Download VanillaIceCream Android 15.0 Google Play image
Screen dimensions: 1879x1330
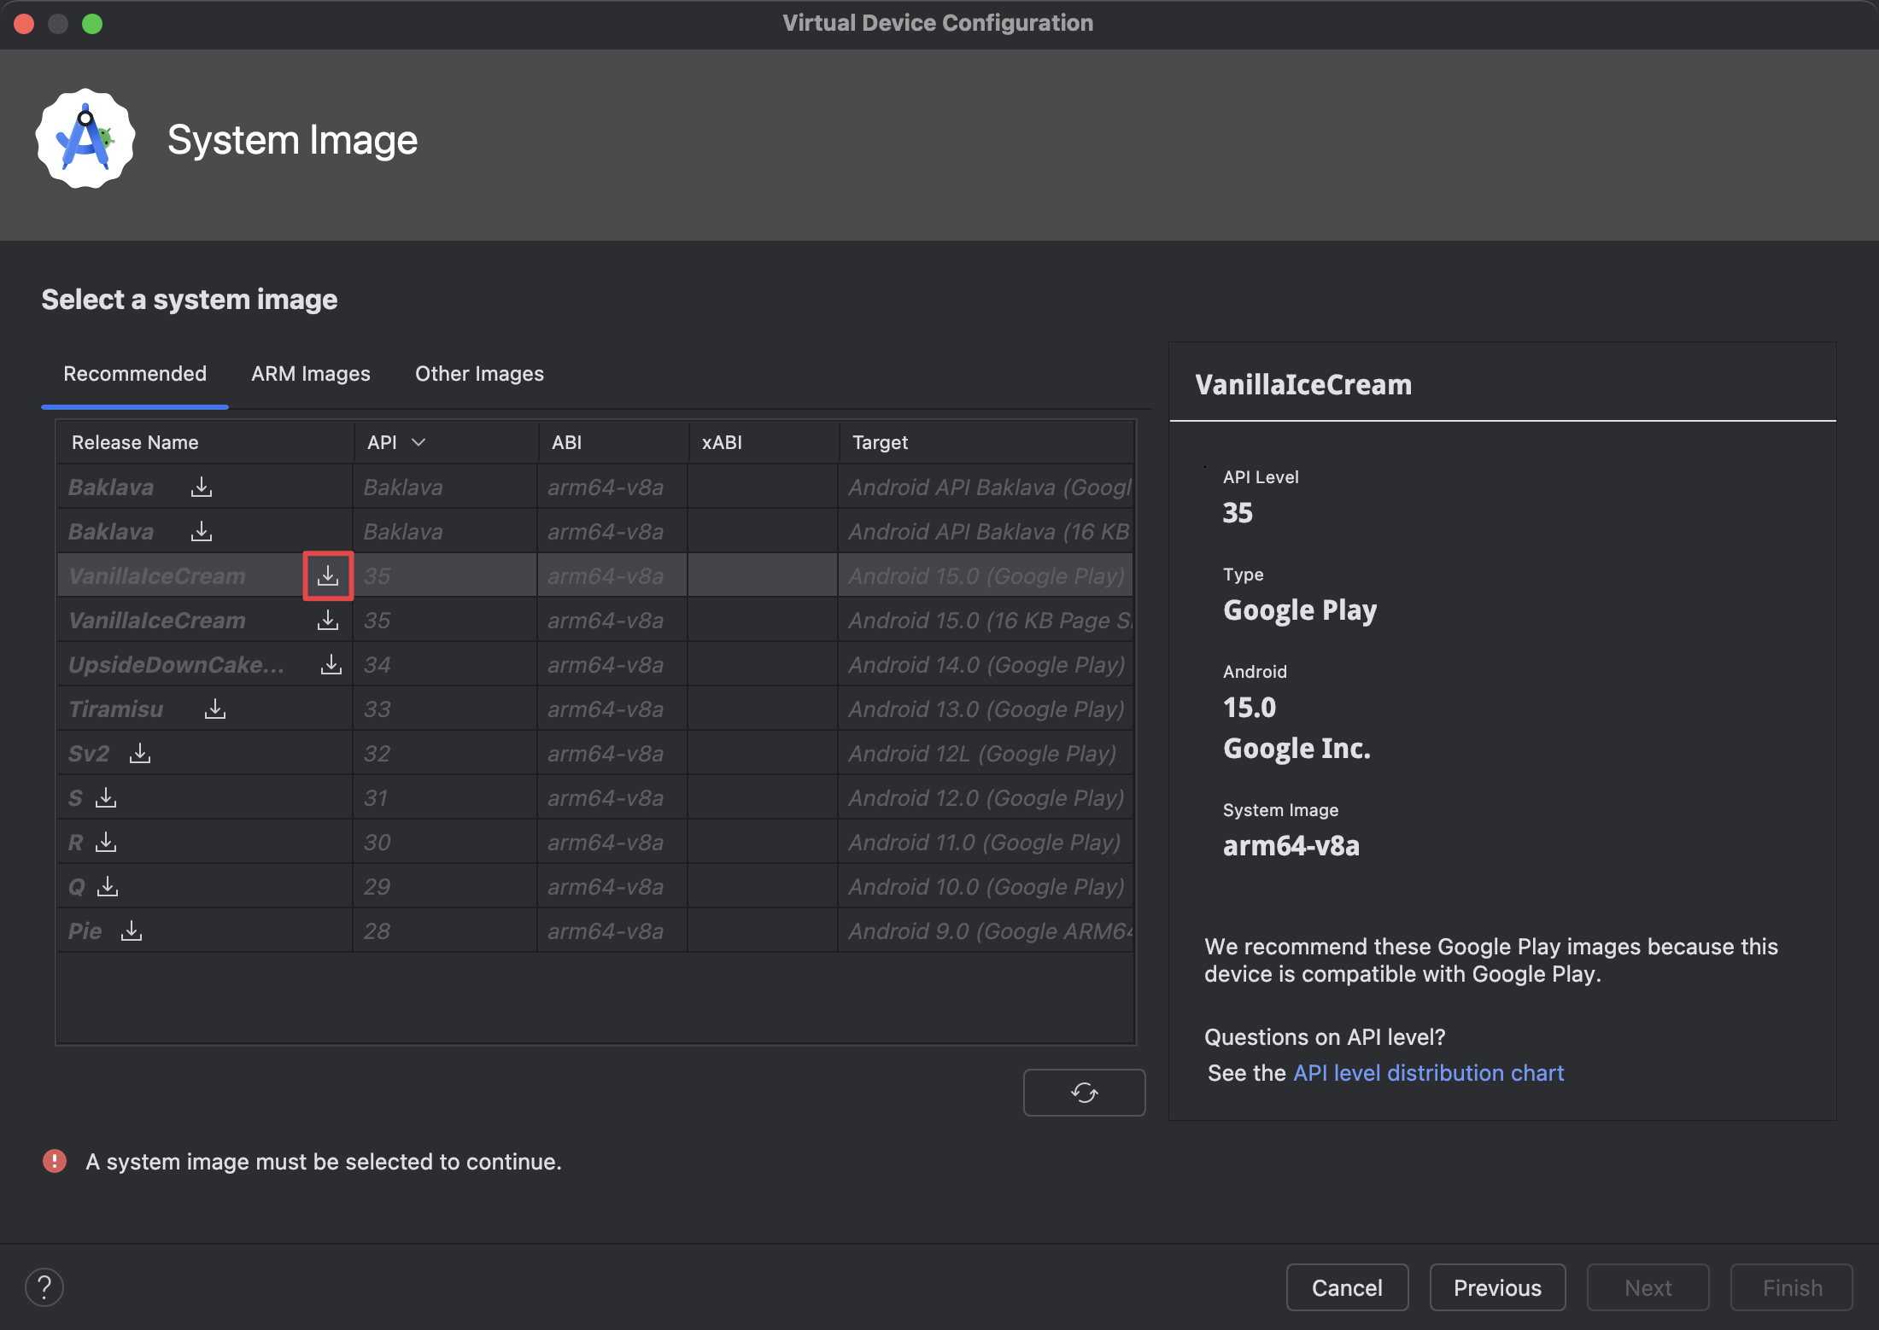tap(327, 575)
